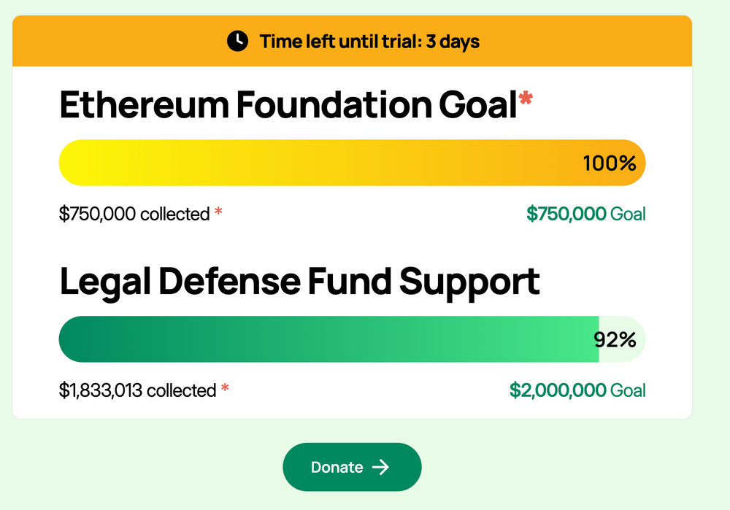Click the $1,833,013 collected text
The height and width of the screenshot is (510, 730).
pos(138,390)
